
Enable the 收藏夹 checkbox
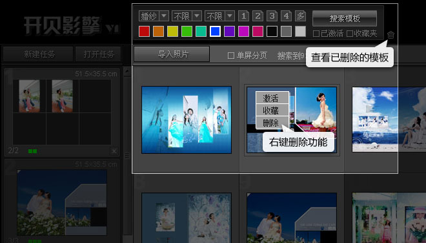coord(350,34)
